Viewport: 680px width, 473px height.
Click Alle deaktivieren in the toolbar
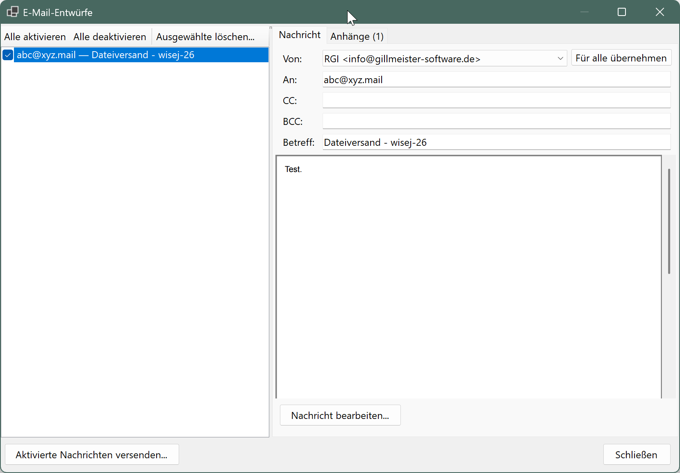[109, 37]
